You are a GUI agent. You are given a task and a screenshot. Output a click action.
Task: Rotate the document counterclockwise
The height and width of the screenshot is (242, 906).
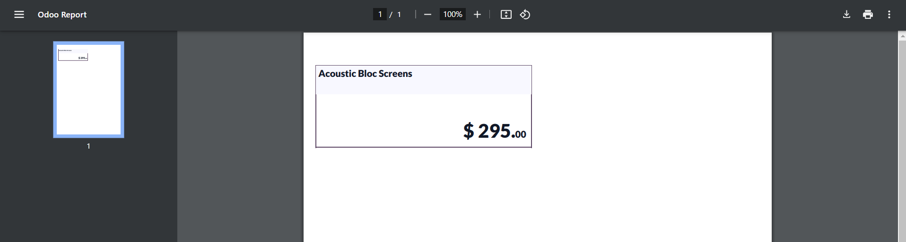(525, 15)
